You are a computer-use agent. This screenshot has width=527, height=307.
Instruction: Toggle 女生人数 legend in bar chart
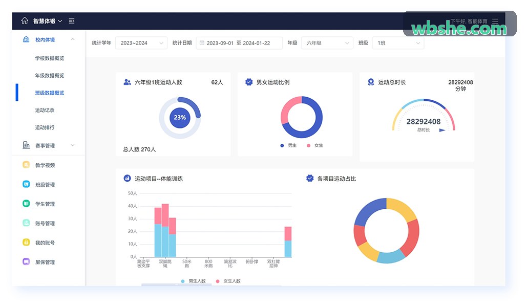click(228, 281)
